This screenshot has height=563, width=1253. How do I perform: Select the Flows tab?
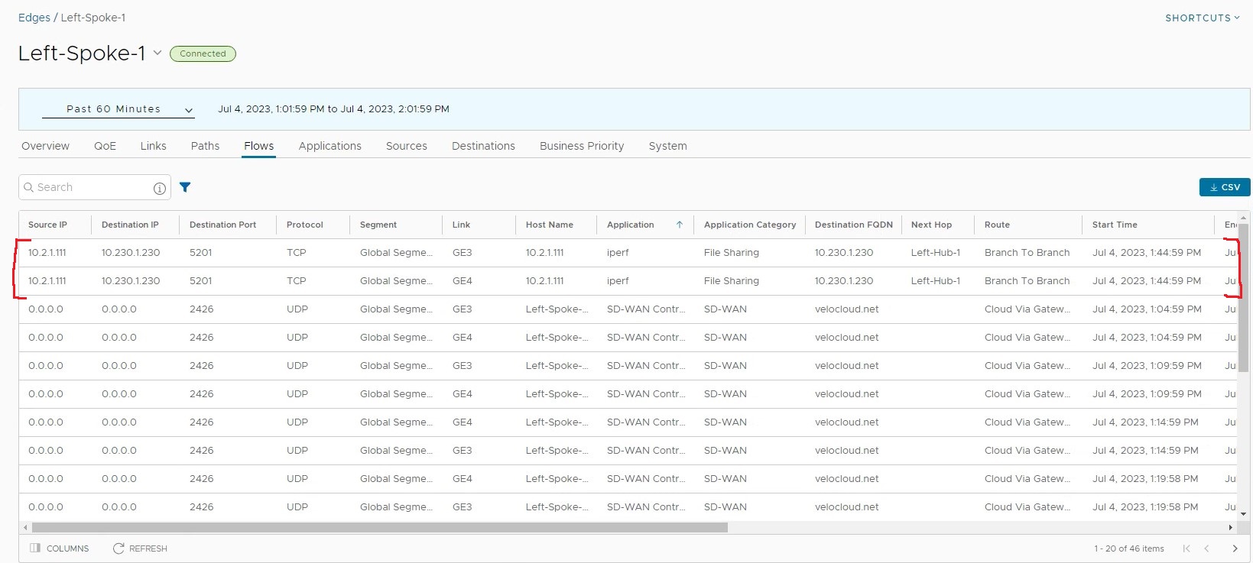click(x=259, y=146)
